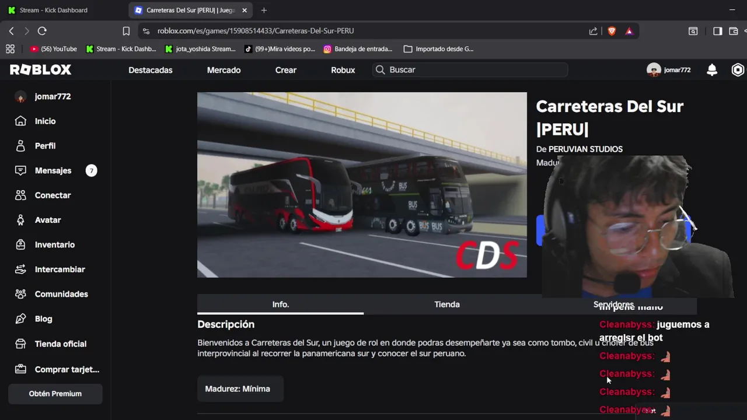The width and height of the screenshot is (747, 420).
Task: Switch to the Servidores tab
Action: [613, 304]
